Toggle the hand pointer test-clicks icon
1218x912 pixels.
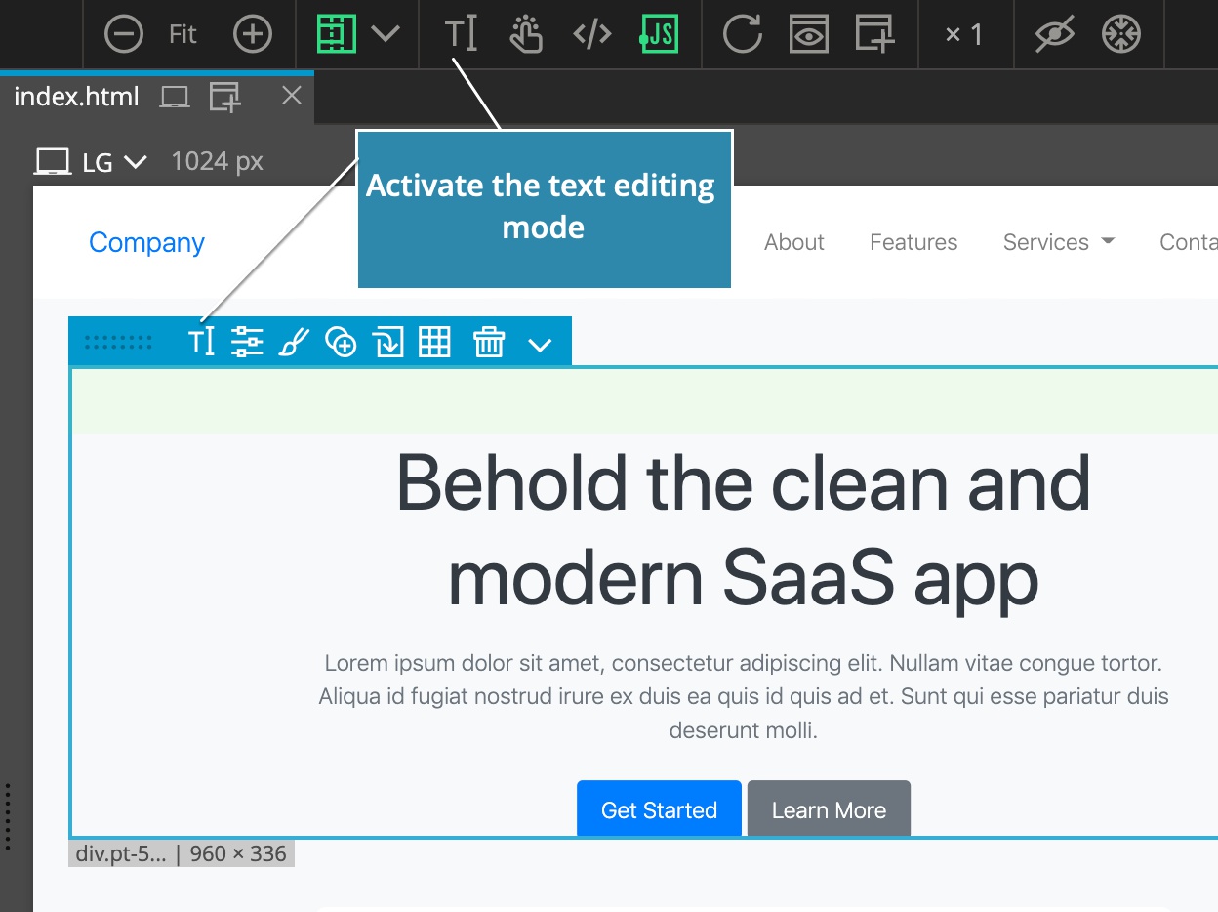click(x=526, y=34)
